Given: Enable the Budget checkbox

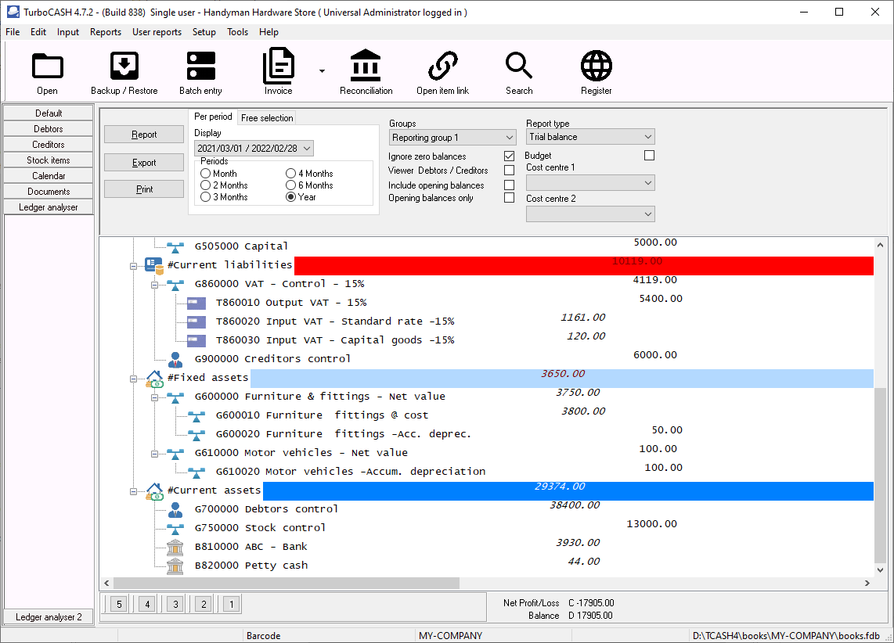Looking at the screenshot, I should point(649,156).
